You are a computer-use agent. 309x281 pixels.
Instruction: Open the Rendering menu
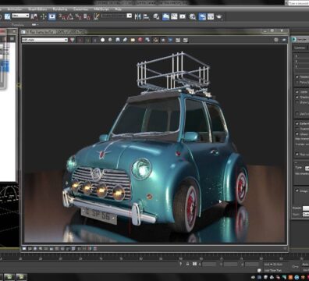point(59,9)
